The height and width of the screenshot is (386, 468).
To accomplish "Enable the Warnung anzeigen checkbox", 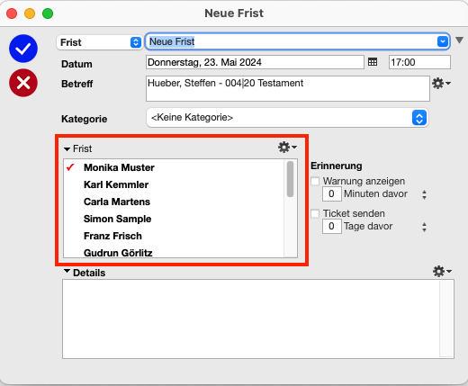I will [315, 181].
